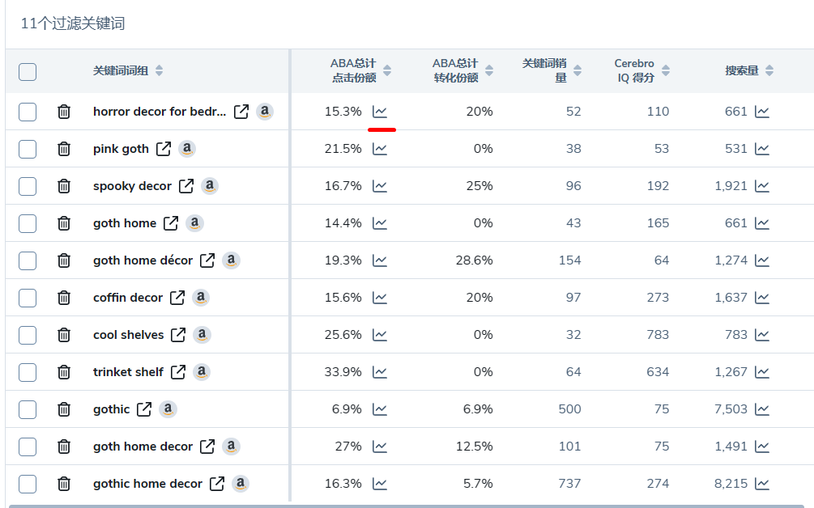Tick the select-all checkbox in table header

pyautogui.click(x=28, y=71)
